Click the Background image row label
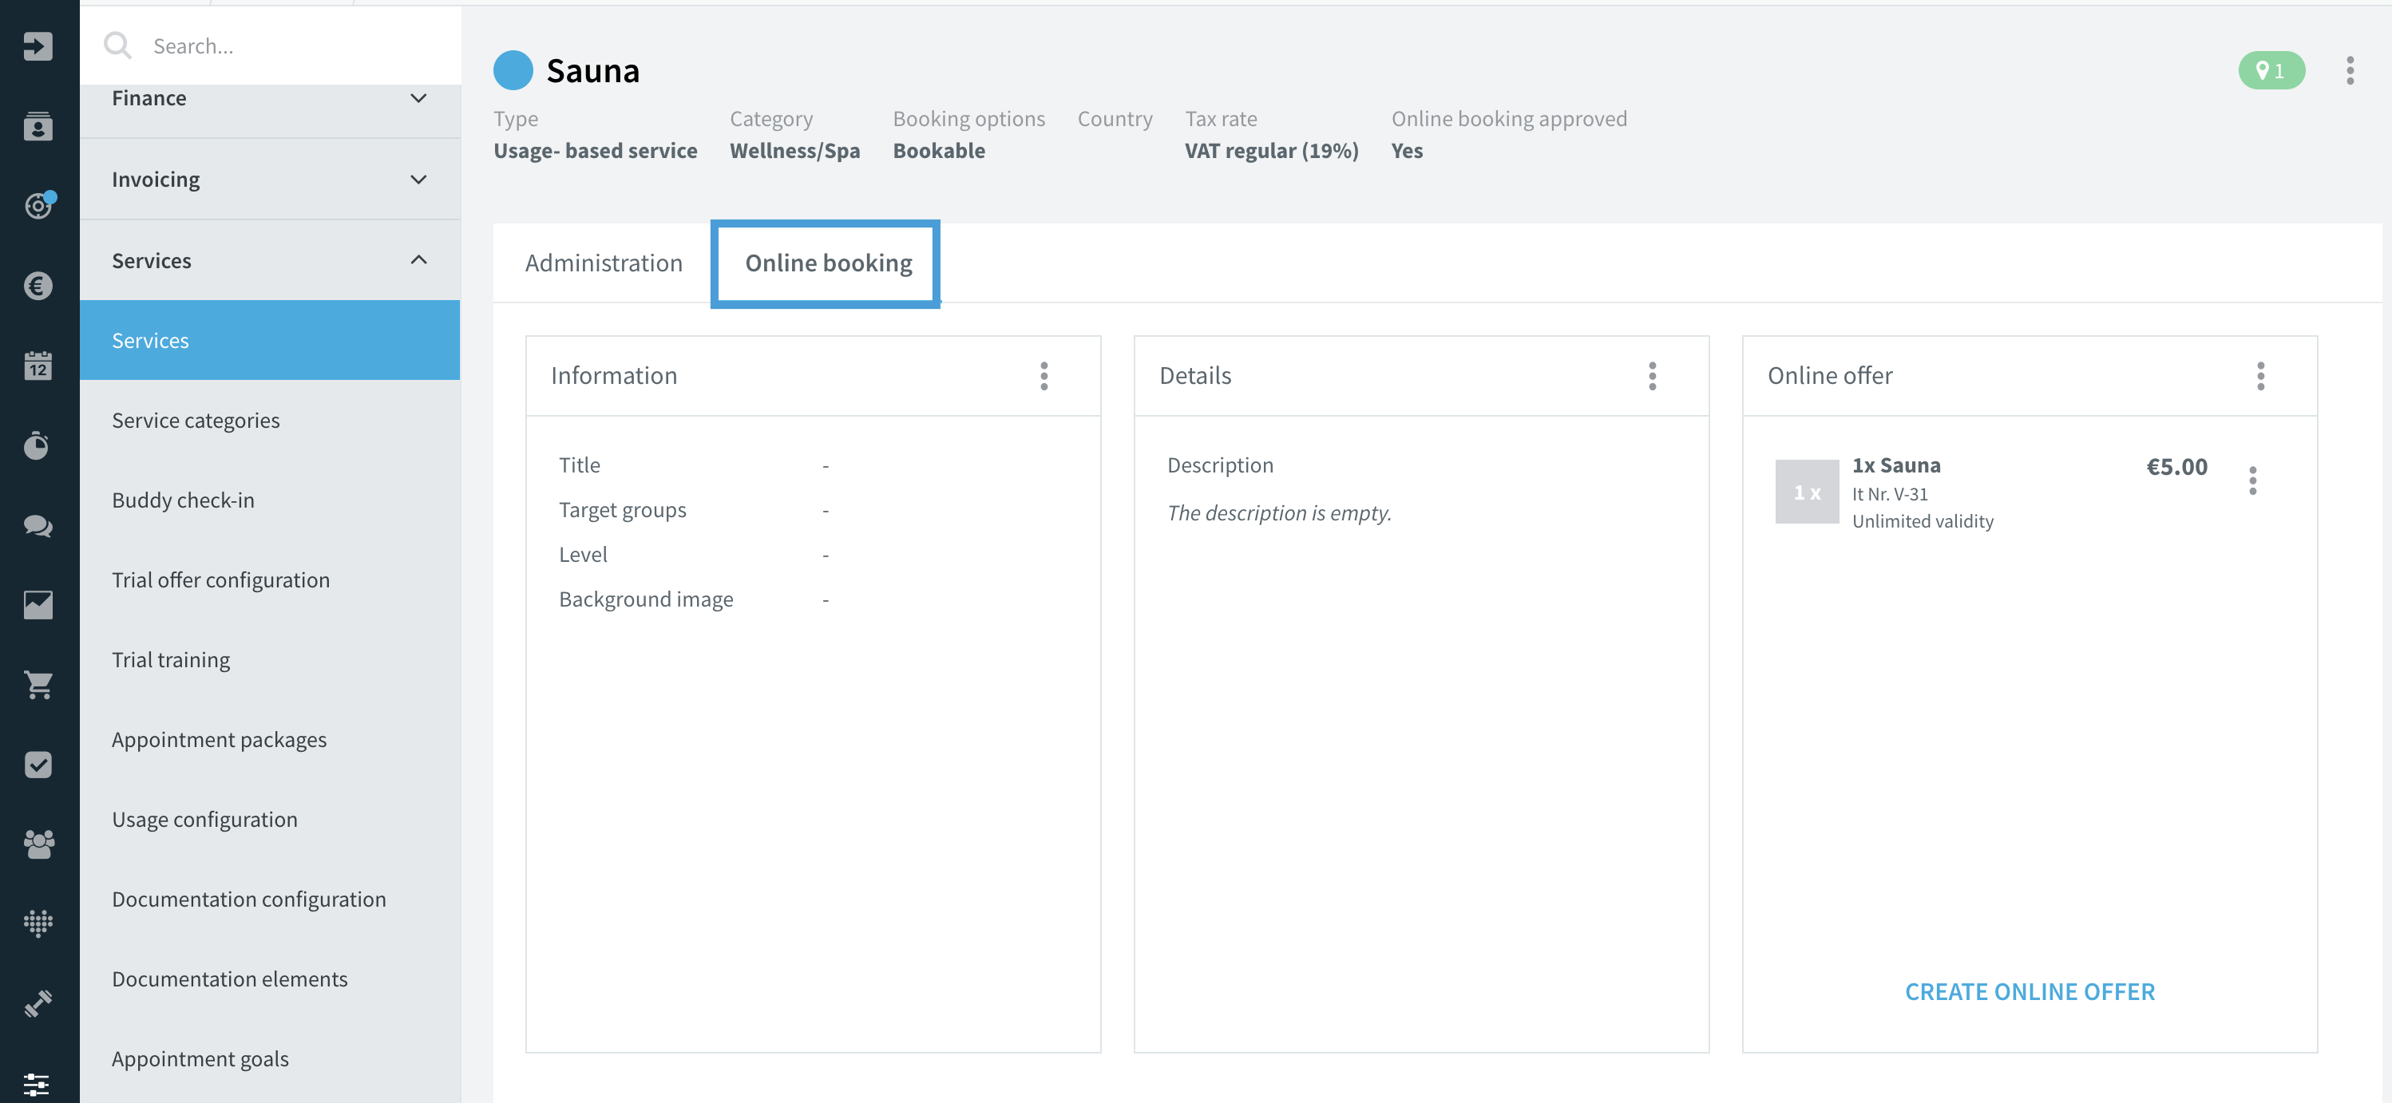 [645, 599]
